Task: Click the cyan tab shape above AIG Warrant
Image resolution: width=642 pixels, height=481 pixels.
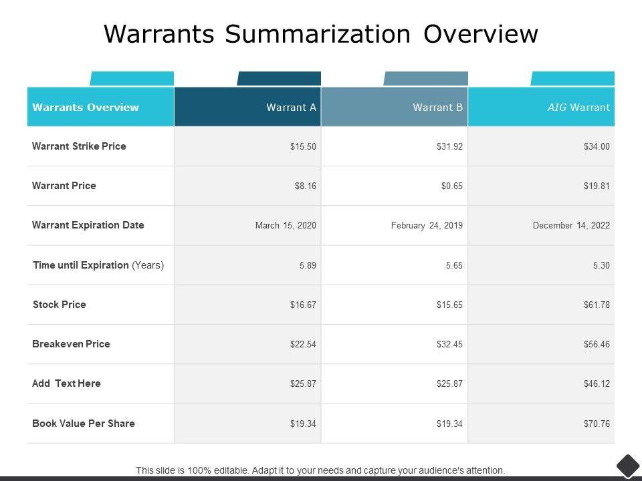Action: point(572,79)
